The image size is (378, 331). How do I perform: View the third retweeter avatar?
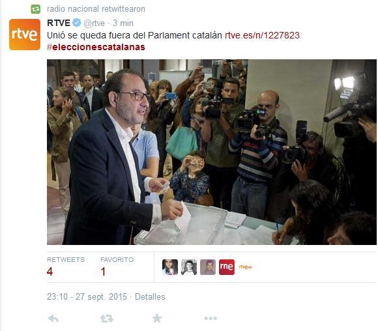point(208,267)
